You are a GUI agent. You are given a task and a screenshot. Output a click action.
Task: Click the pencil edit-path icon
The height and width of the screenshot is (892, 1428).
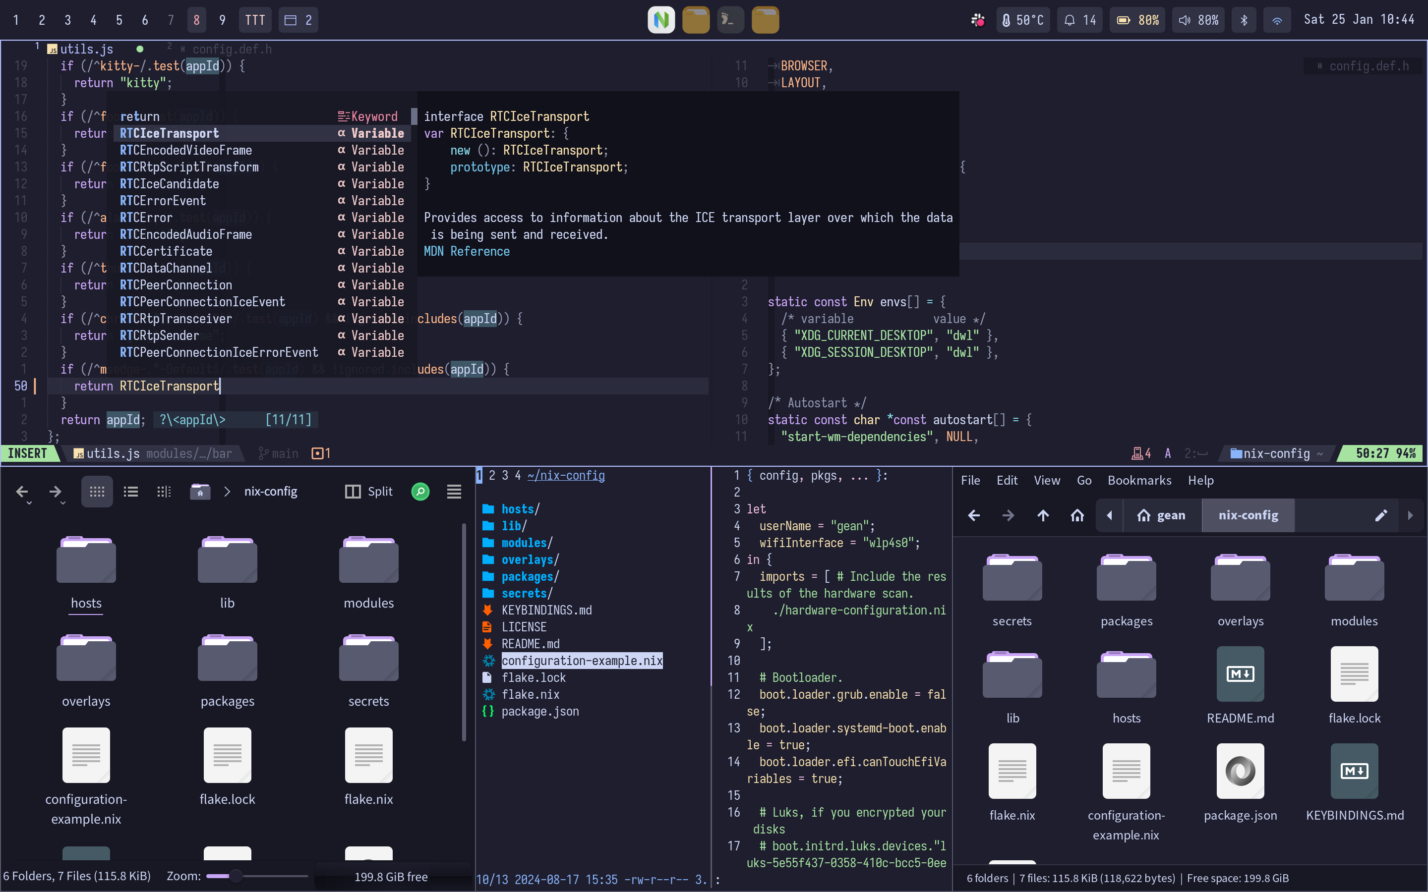tap(1381, 515)
